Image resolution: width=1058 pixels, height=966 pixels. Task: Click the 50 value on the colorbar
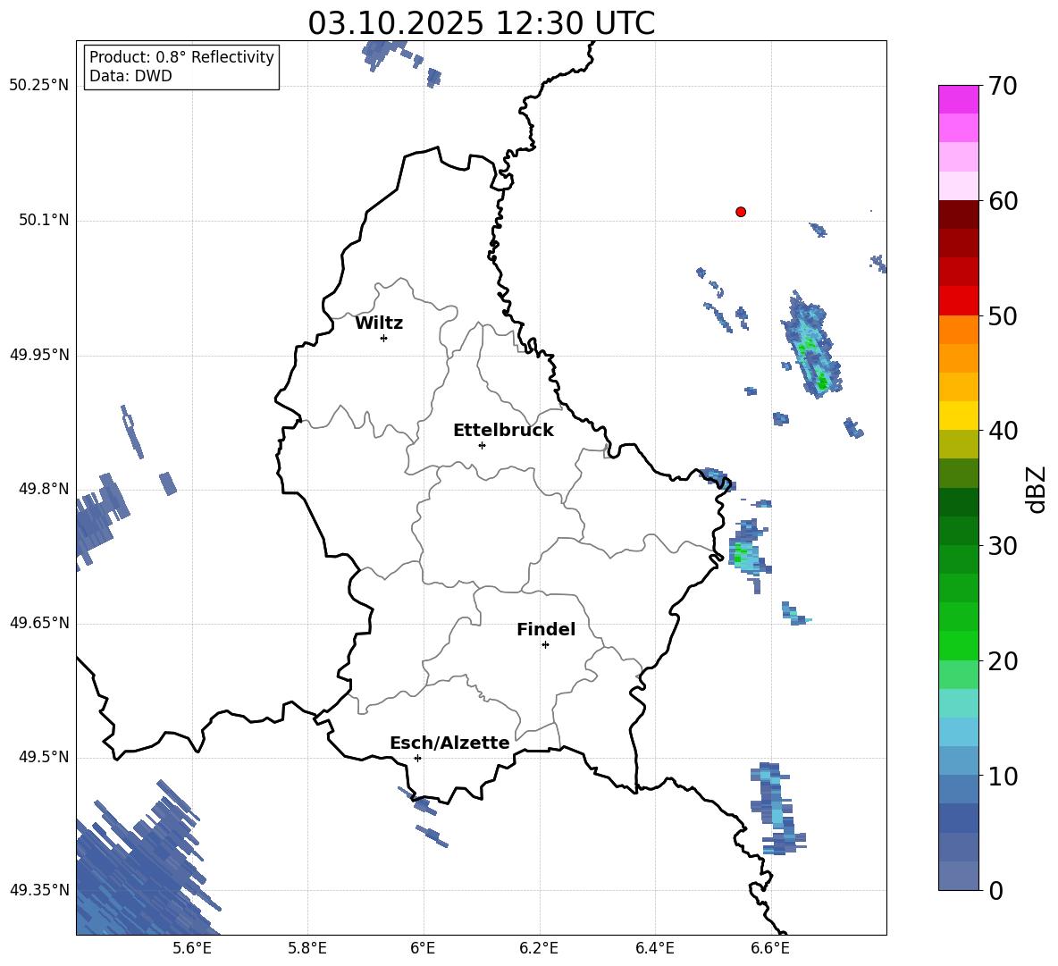[1003, 316]
